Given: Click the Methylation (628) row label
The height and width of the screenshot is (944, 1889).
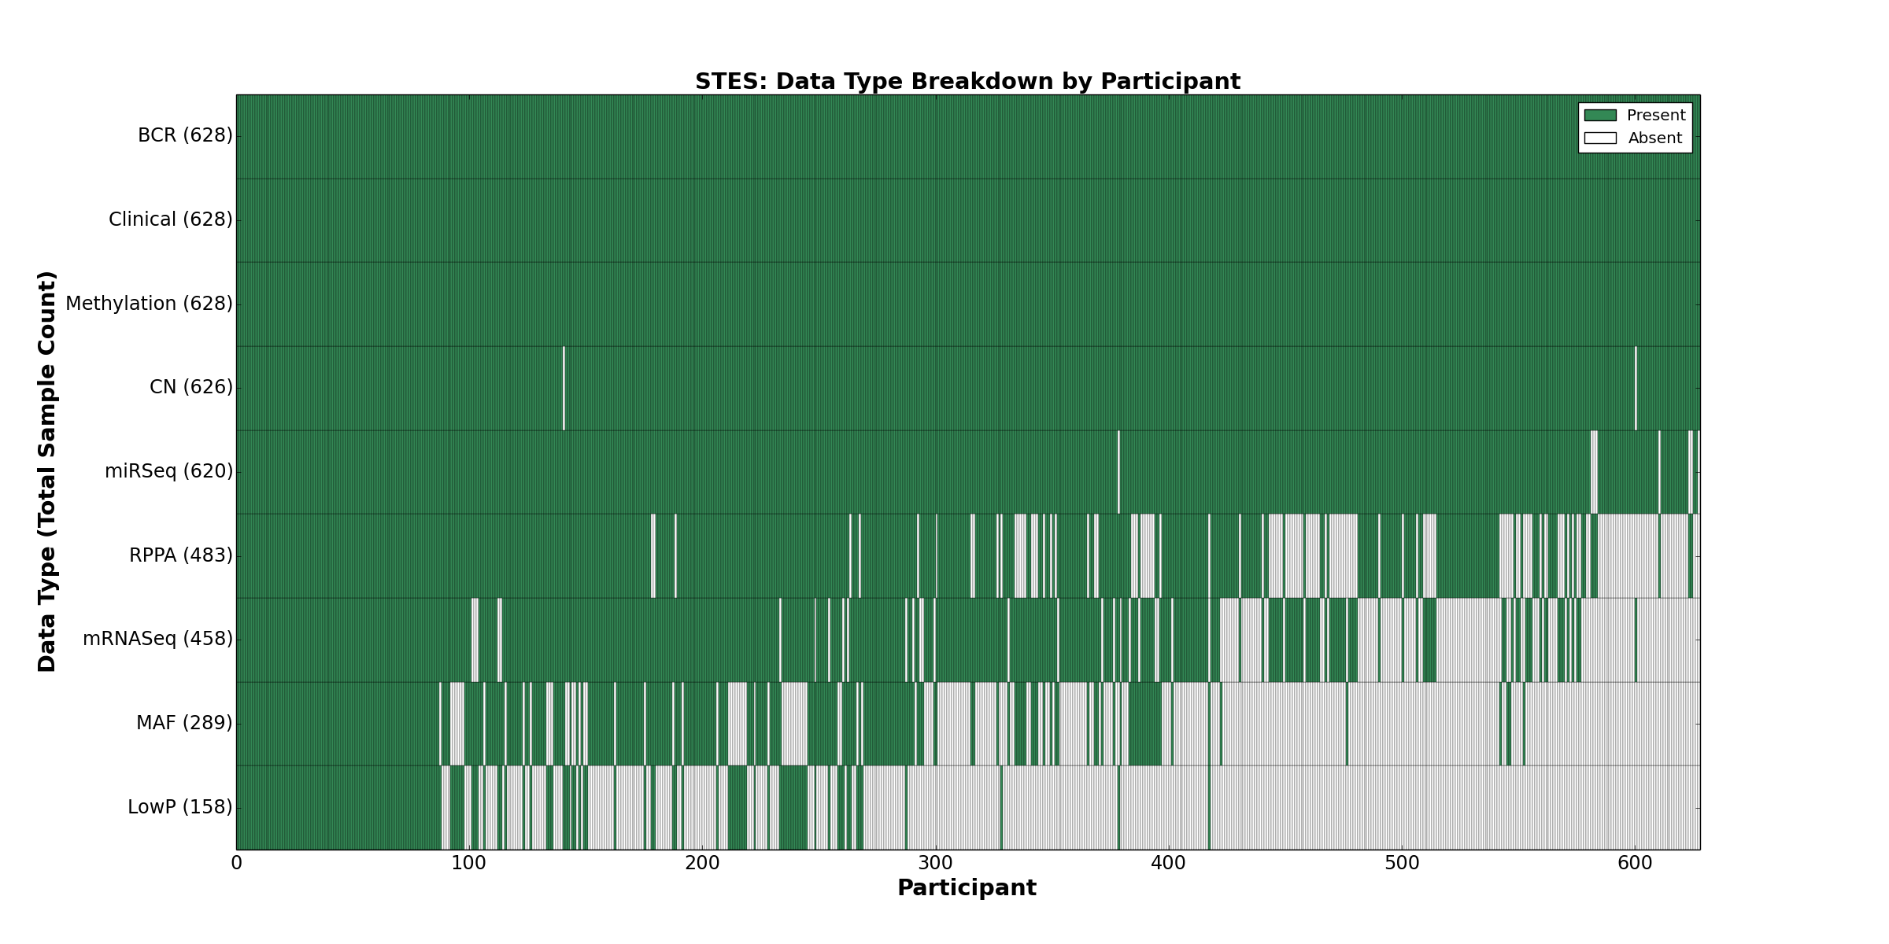Looking at the screenshot, I should tap(149, 304).
